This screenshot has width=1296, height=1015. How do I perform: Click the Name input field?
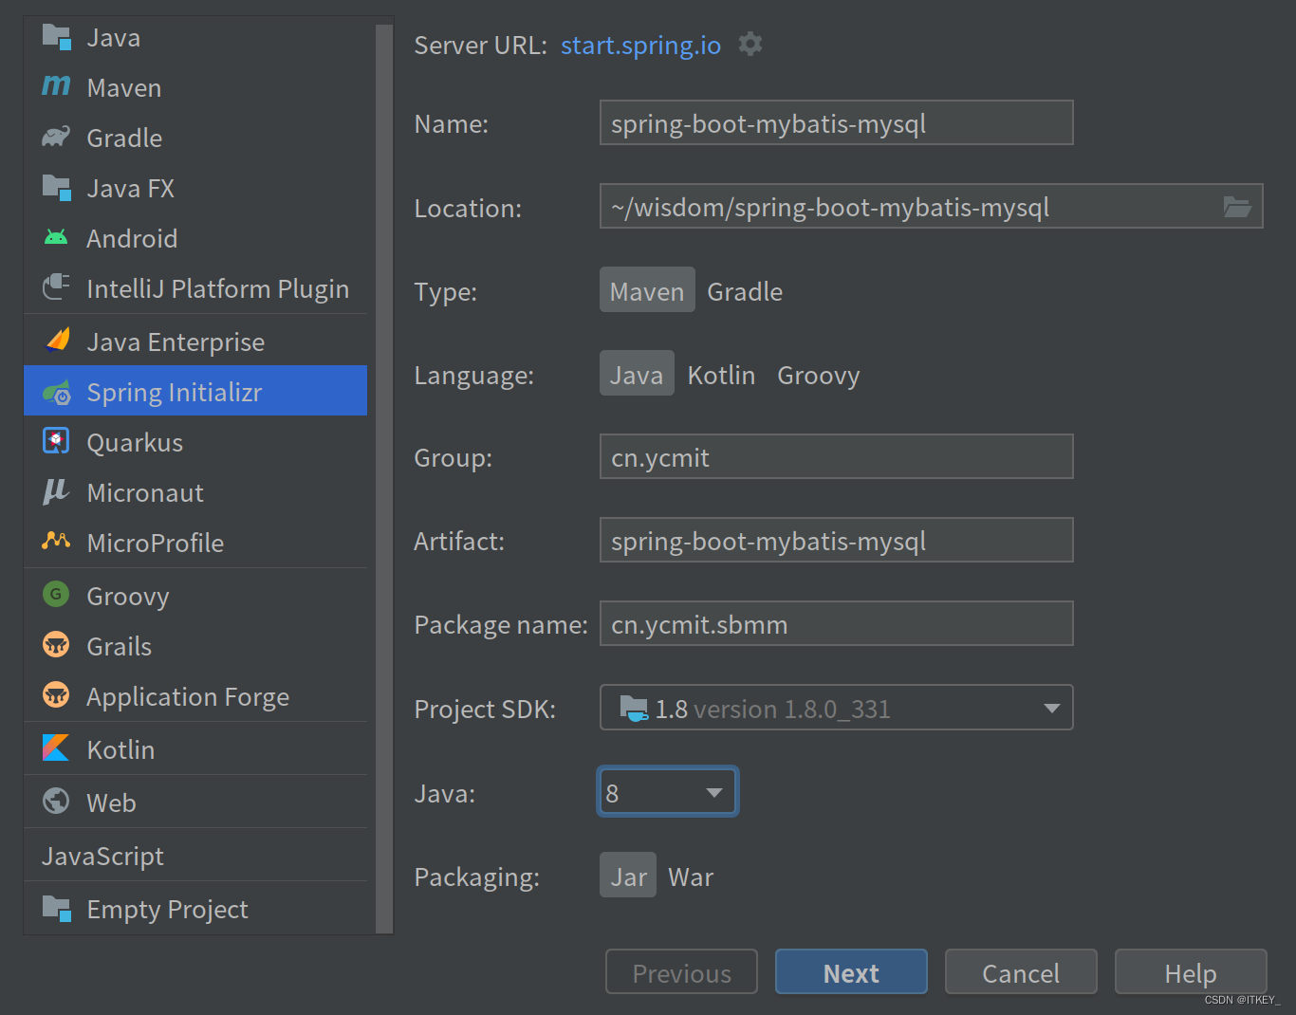point(836,123)
